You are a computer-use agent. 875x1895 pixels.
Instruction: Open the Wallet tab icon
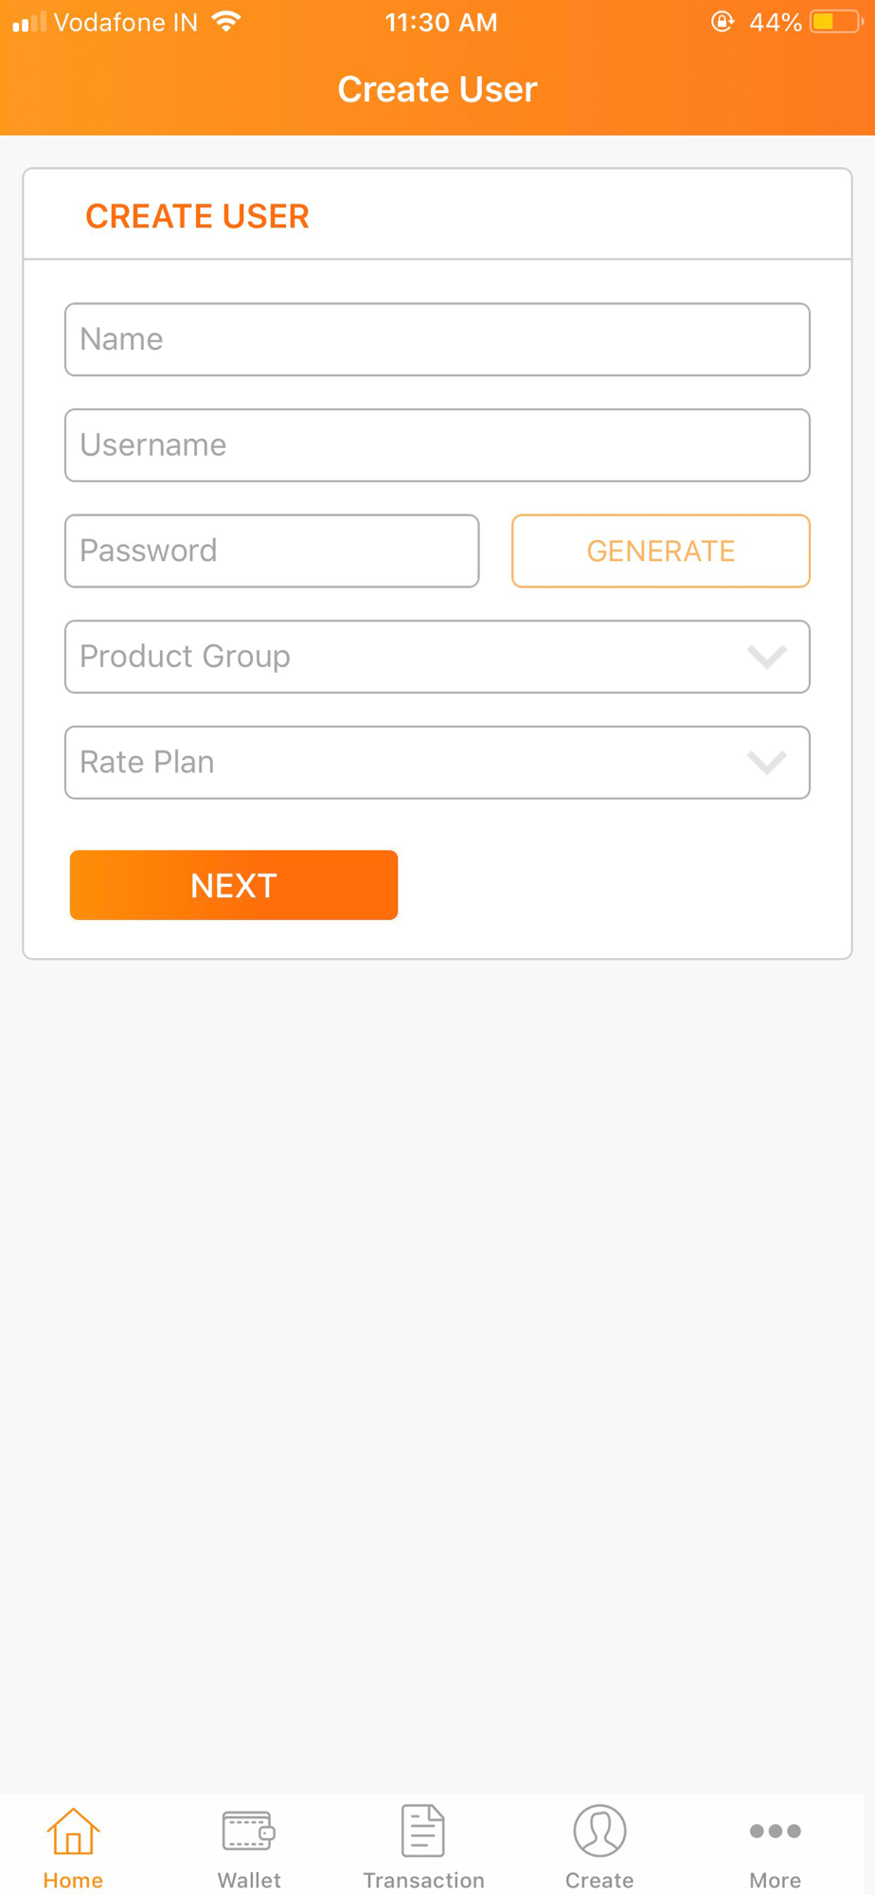click(248, 1831)
